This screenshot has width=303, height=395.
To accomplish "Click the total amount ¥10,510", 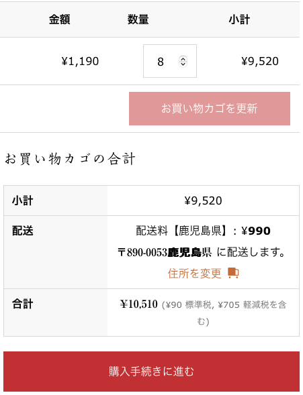I will [139, 304].
